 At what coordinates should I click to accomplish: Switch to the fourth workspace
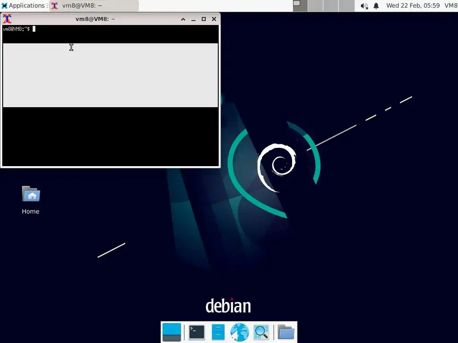(x=347, y=5)
